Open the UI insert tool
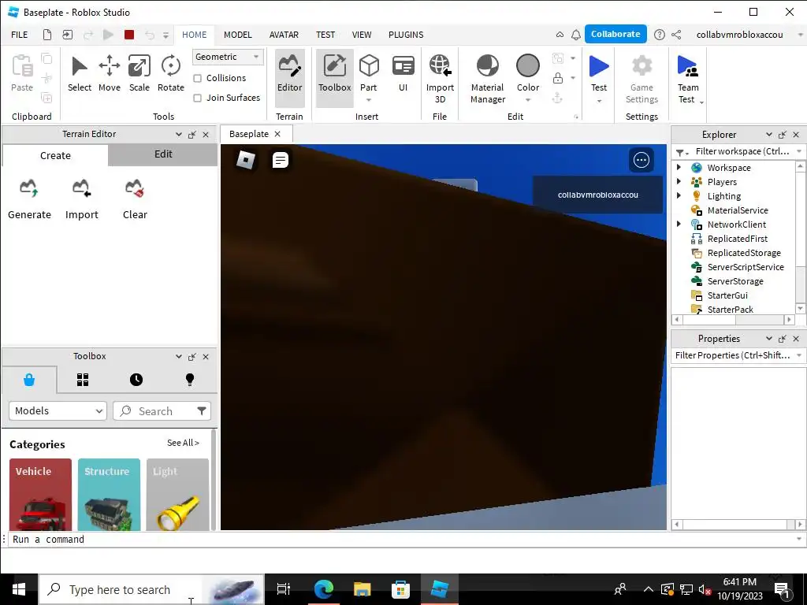 coord(403,73)
